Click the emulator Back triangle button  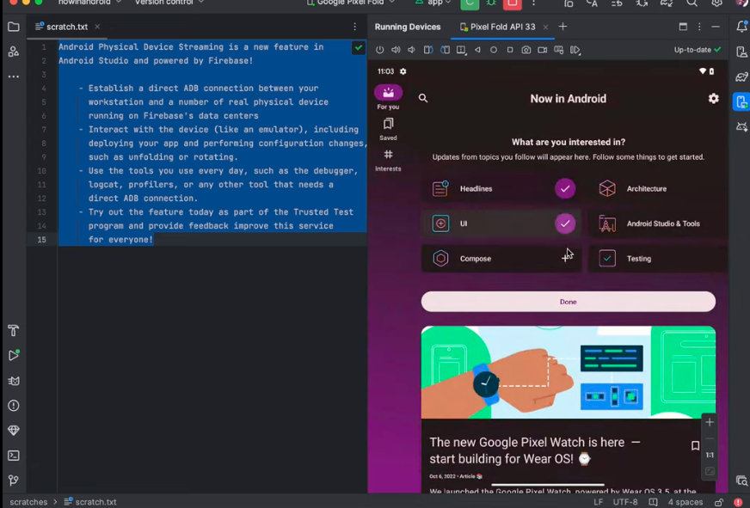click(477, 50)
